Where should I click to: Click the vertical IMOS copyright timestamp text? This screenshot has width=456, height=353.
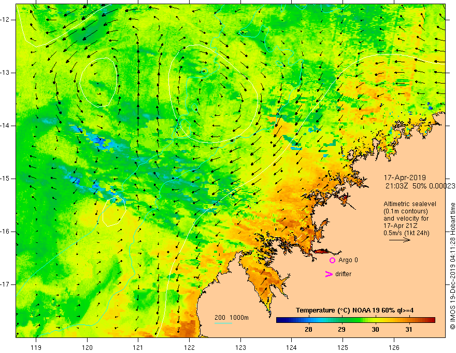coord(452,266)
